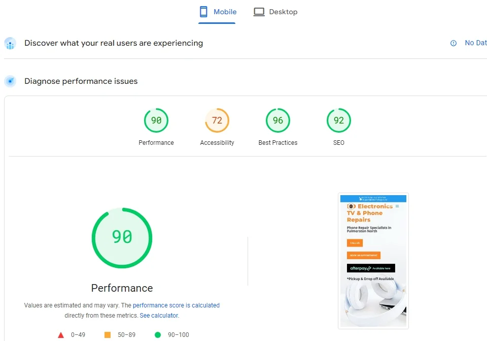Switch to the Desktop tab

(x=275, y=12)
